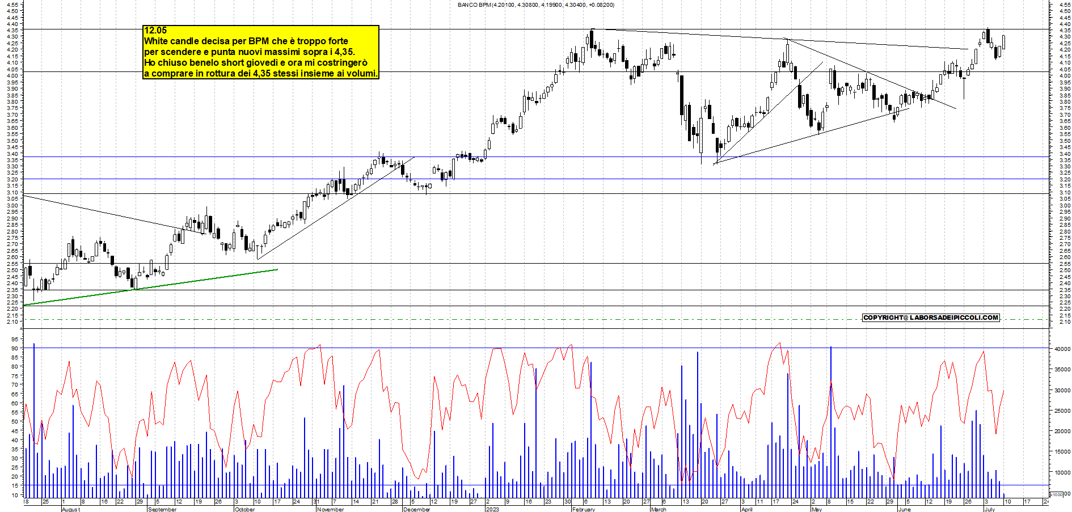Click the July month label
Screen dimensions: 1072x512
(x=990, y=509)
